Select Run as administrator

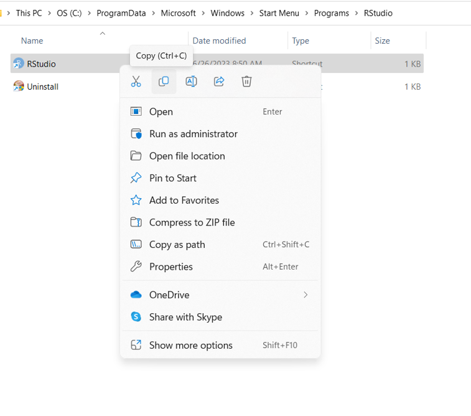[x=193, y=134]
